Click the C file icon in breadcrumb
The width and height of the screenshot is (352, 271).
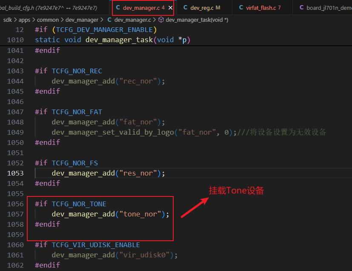pos(109,20)
